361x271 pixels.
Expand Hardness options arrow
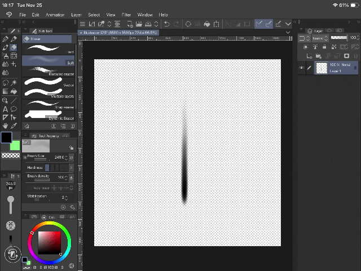point(71,168)
